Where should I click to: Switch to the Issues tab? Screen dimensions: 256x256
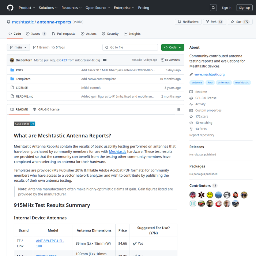(x=36, y=34)
